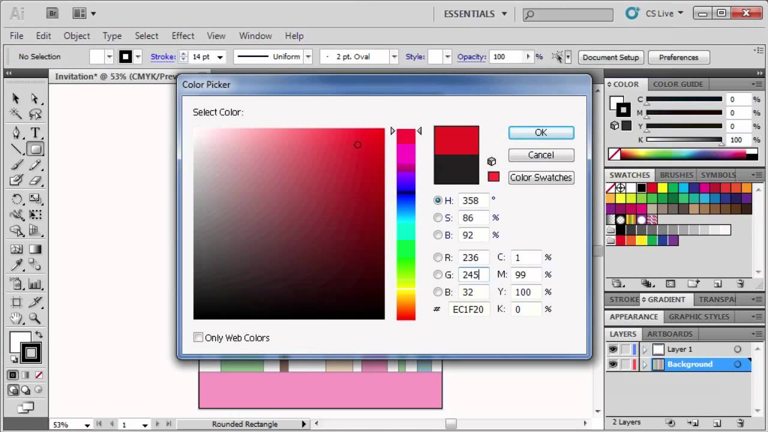768x432 pixels.
Task: Switch to the BRUSHES tab
Action: tap(676, 175)
